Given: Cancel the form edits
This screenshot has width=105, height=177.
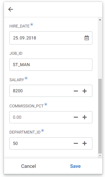Looking at the screenshot, I should pyautogui.click(x=28, y=166).
